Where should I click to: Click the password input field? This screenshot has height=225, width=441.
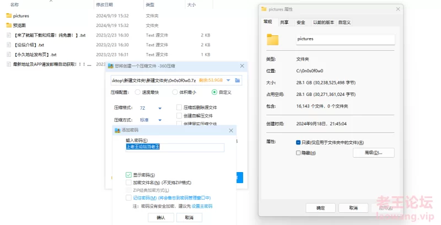[x=175, y=148]
